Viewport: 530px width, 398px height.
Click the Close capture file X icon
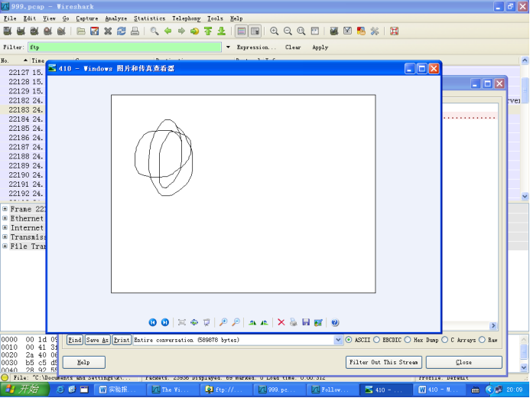pyautogui.click(x=108, y=31)
